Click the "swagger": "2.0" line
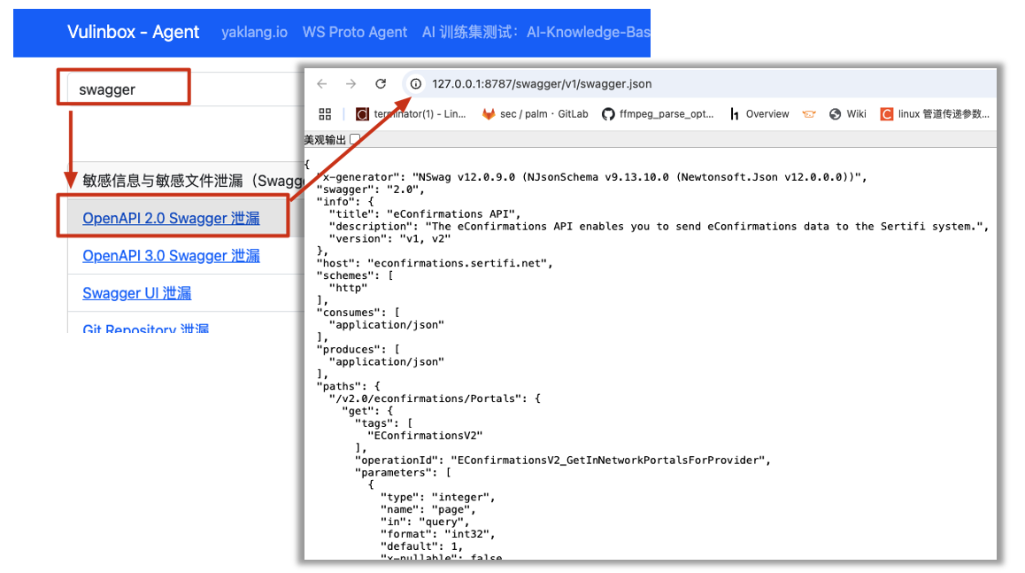The width and height of the screenshot is (1025, 573). point(371,189)
